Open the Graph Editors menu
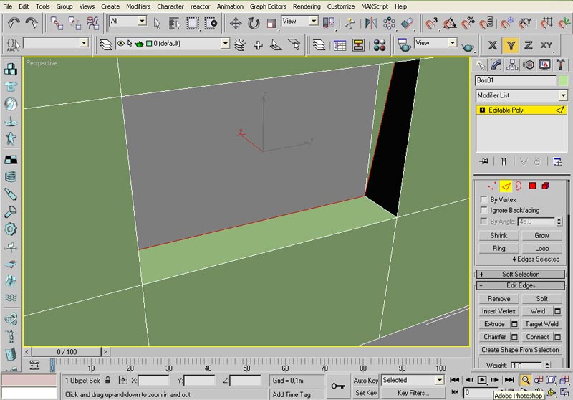The height and width of the screenshot is (400, 573). (268, 6)
